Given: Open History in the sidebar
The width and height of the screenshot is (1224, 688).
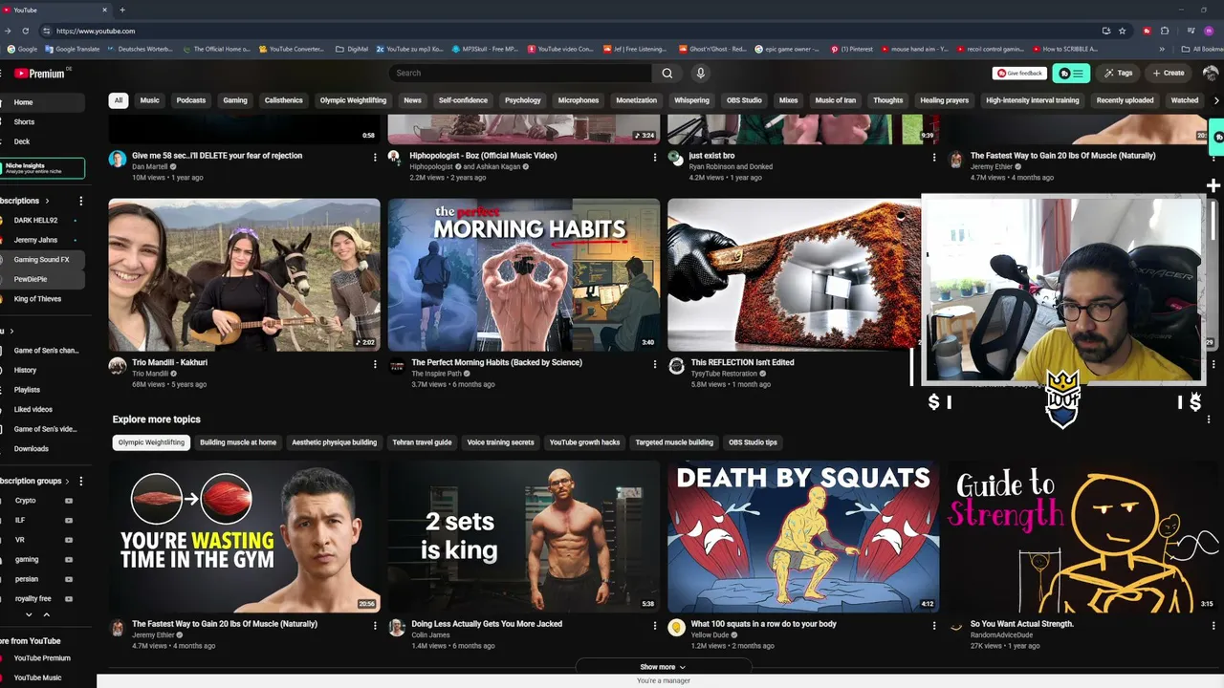Looking at the screenshot, I should pos(25,370).
